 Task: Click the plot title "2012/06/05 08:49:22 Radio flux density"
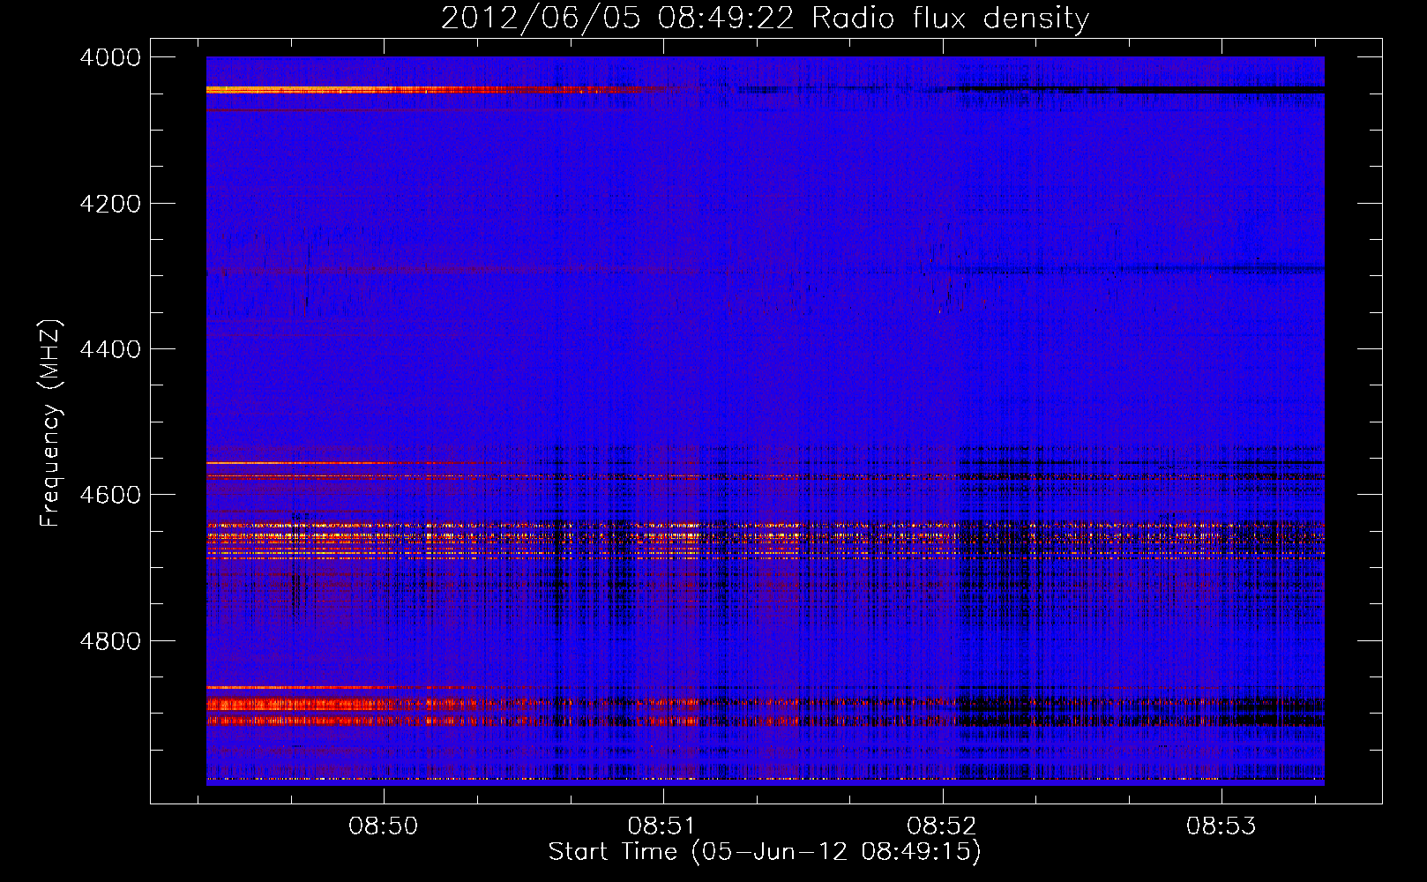pyautogui.click(x=765, y=19)
